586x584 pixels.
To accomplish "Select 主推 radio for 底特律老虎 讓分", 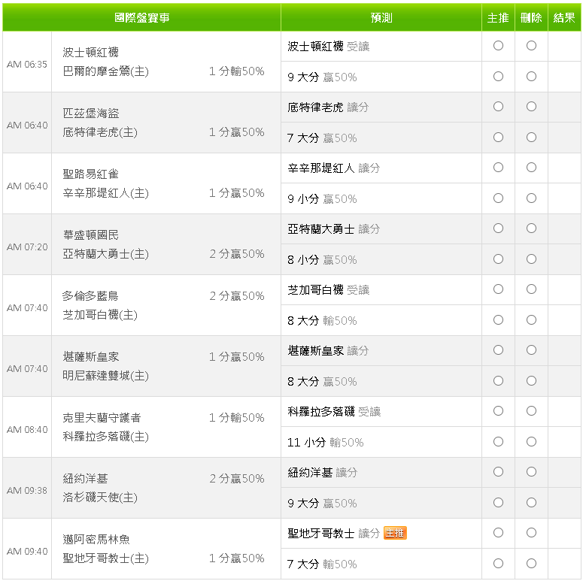I will click(x=498, y=107).
